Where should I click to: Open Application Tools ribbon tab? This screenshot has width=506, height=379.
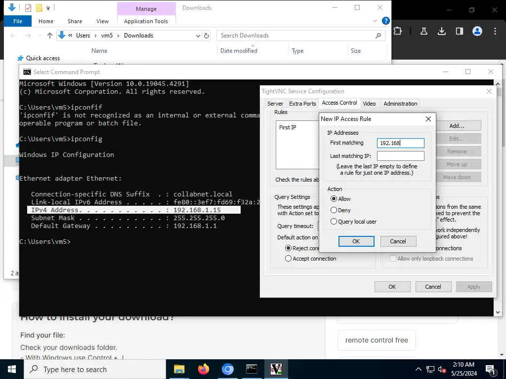point(146,21)
